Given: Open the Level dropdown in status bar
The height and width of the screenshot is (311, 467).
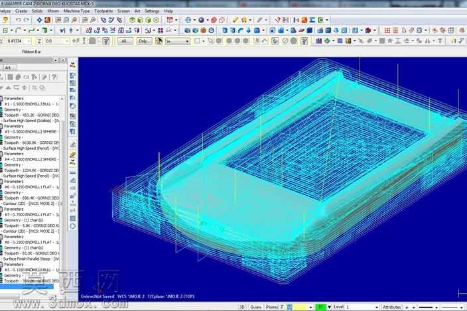Looking at the screenshot, I should tap(377, 307).
